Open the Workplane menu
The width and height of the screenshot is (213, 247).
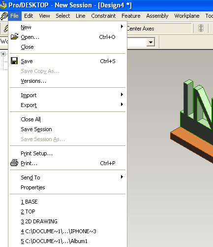(187, 16)
